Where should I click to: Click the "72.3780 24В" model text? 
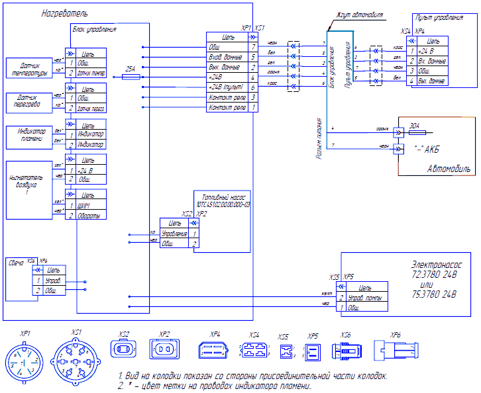click(434, 274)
